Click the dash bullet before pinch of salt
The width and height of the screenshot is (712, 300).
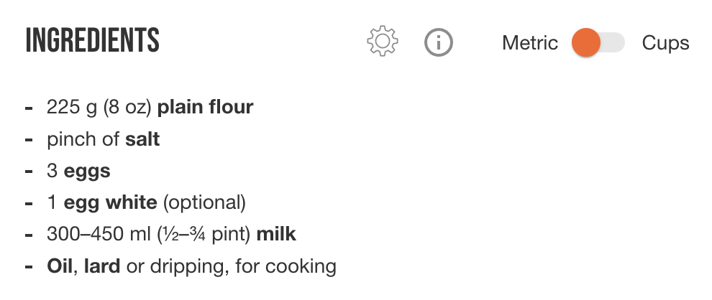29,139
